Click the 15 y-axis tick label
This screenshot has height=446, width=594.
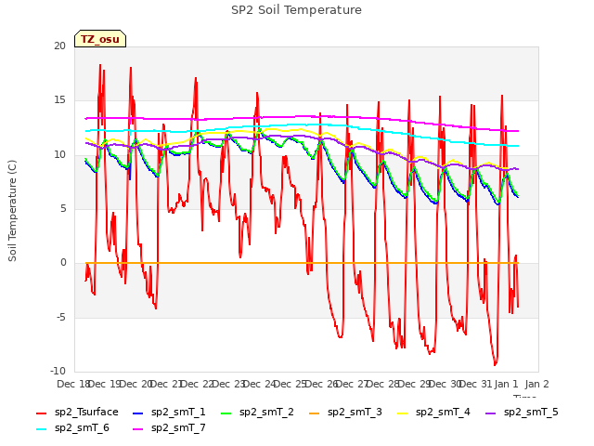point(59,100)
